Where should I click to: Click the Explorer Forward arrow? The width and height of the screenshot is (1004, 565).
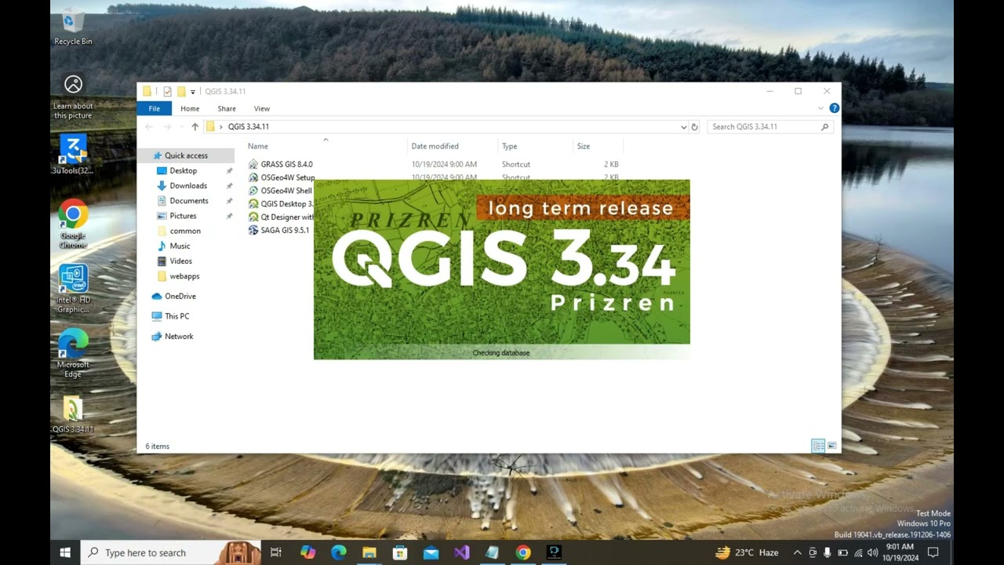tap(167, 126)
